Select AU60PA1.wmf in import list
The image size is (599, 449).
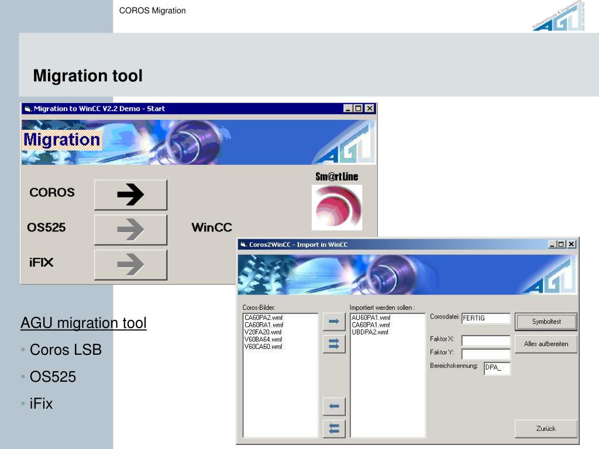(371, 317)
